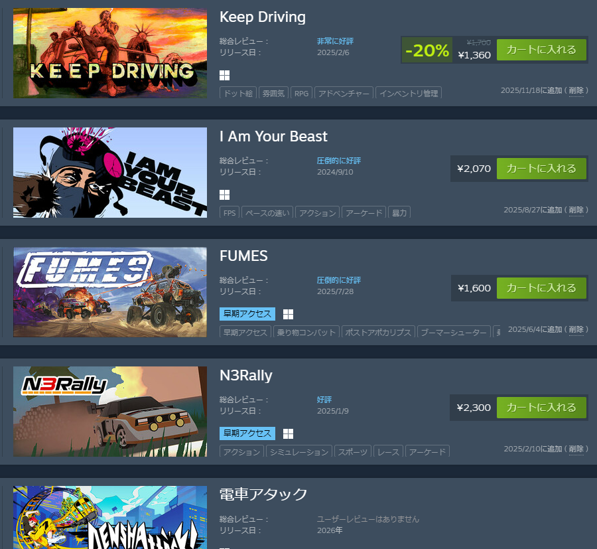The height and width of the screenshot is (549, 597).
Task: Open the Keep Driving capsule image
Action: pyautogui.click(x=110, y=53)
